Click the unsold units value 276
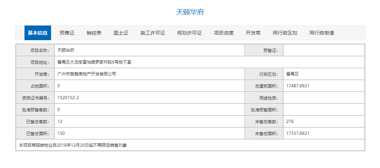Viewport: 380px width, 168px height. click(290, 122)
